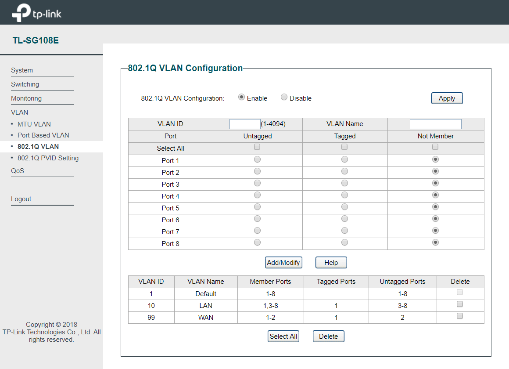Set Port 1 as Untagged

click(257, 159)
